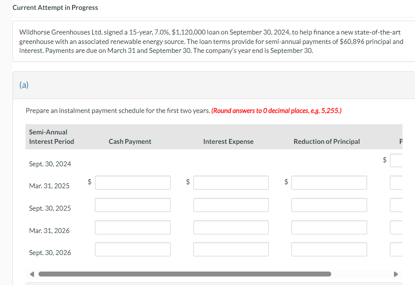Select the Sept. 30, 2024 row label

click(50, 164)
